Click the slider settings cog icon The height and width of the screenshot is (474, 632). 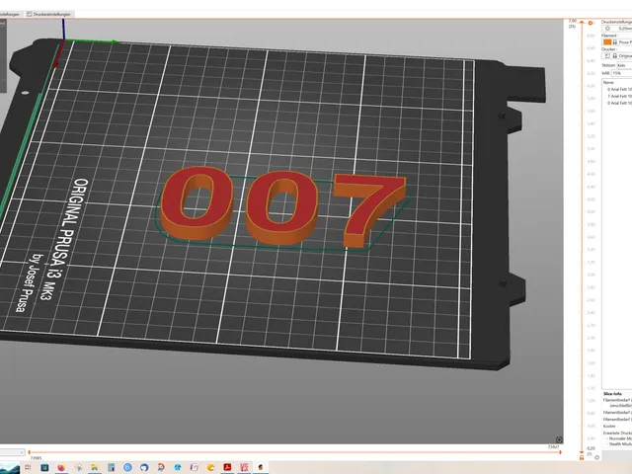pyautogui.click(x=596, y=457)
